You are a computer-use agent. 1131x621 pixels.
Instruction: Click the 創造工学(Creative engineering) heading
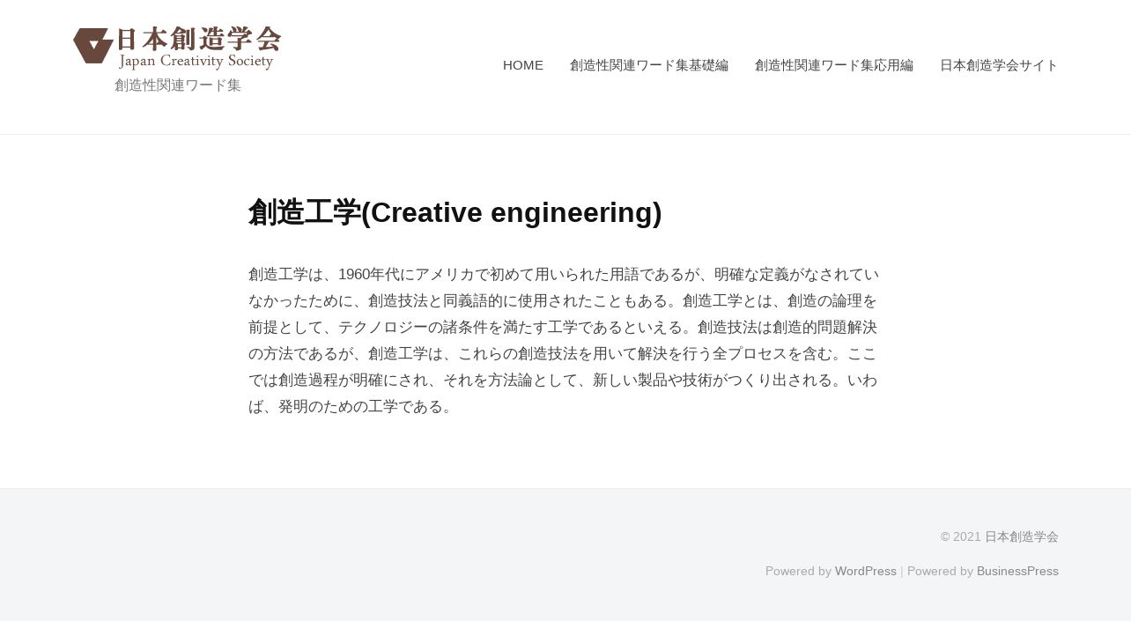click(455, 212)
